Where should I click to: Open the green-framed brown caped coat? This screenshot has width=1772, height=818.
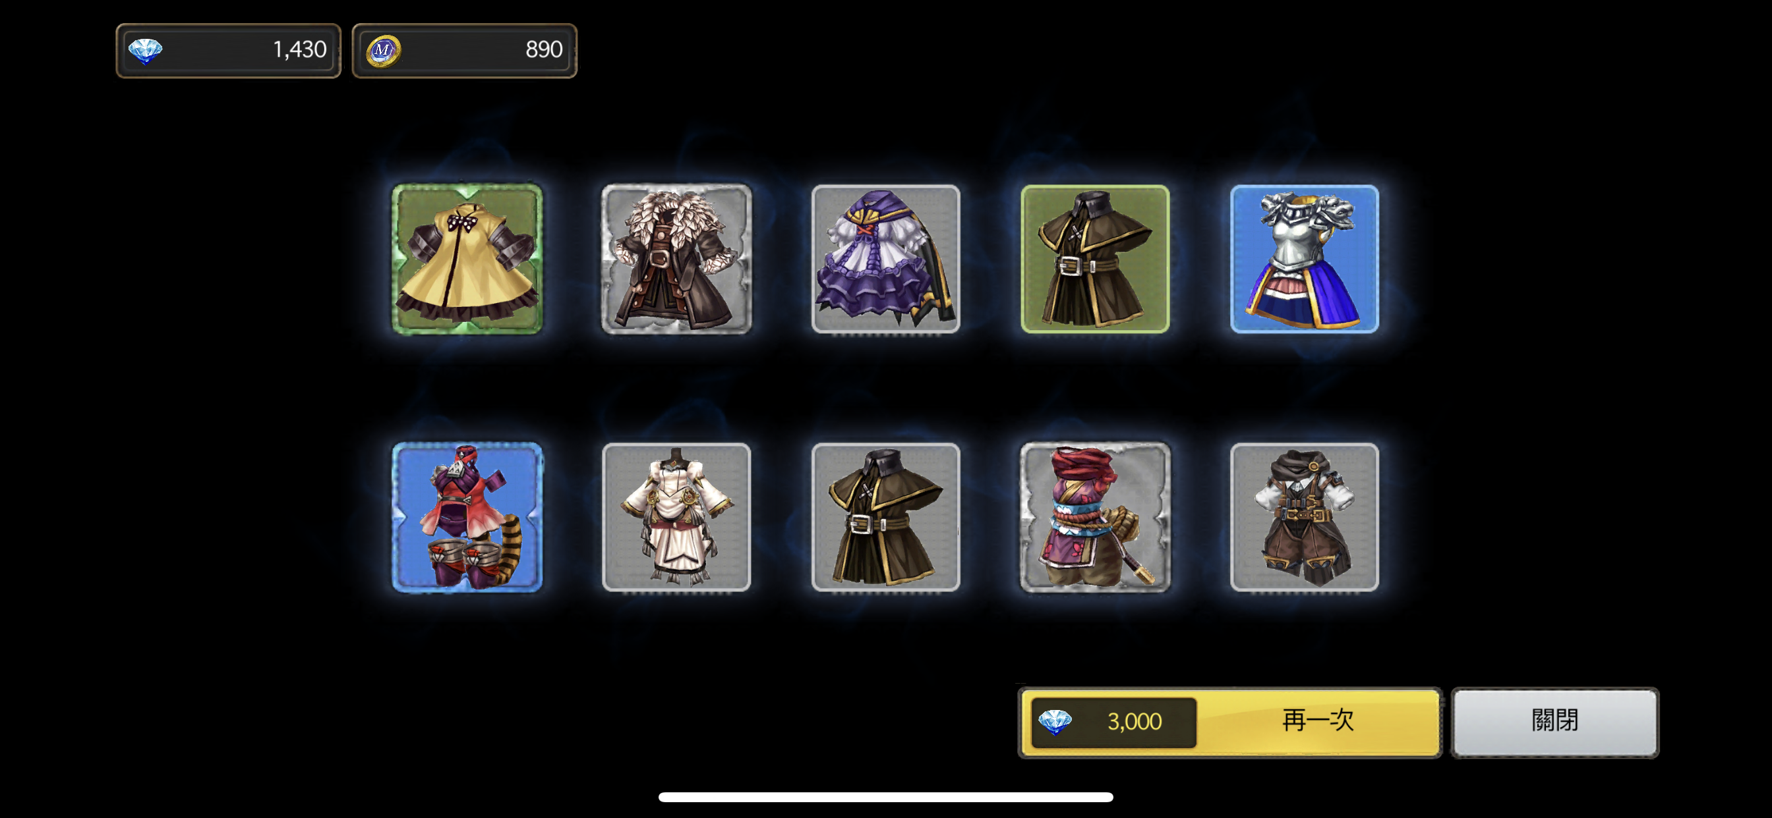click(x=1095, y=259)
